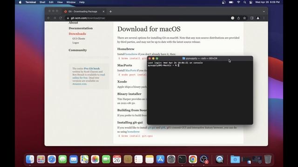The image size is (298, 167).
Task: Open the Chrome profile icon
Action: tap(258, 18)
